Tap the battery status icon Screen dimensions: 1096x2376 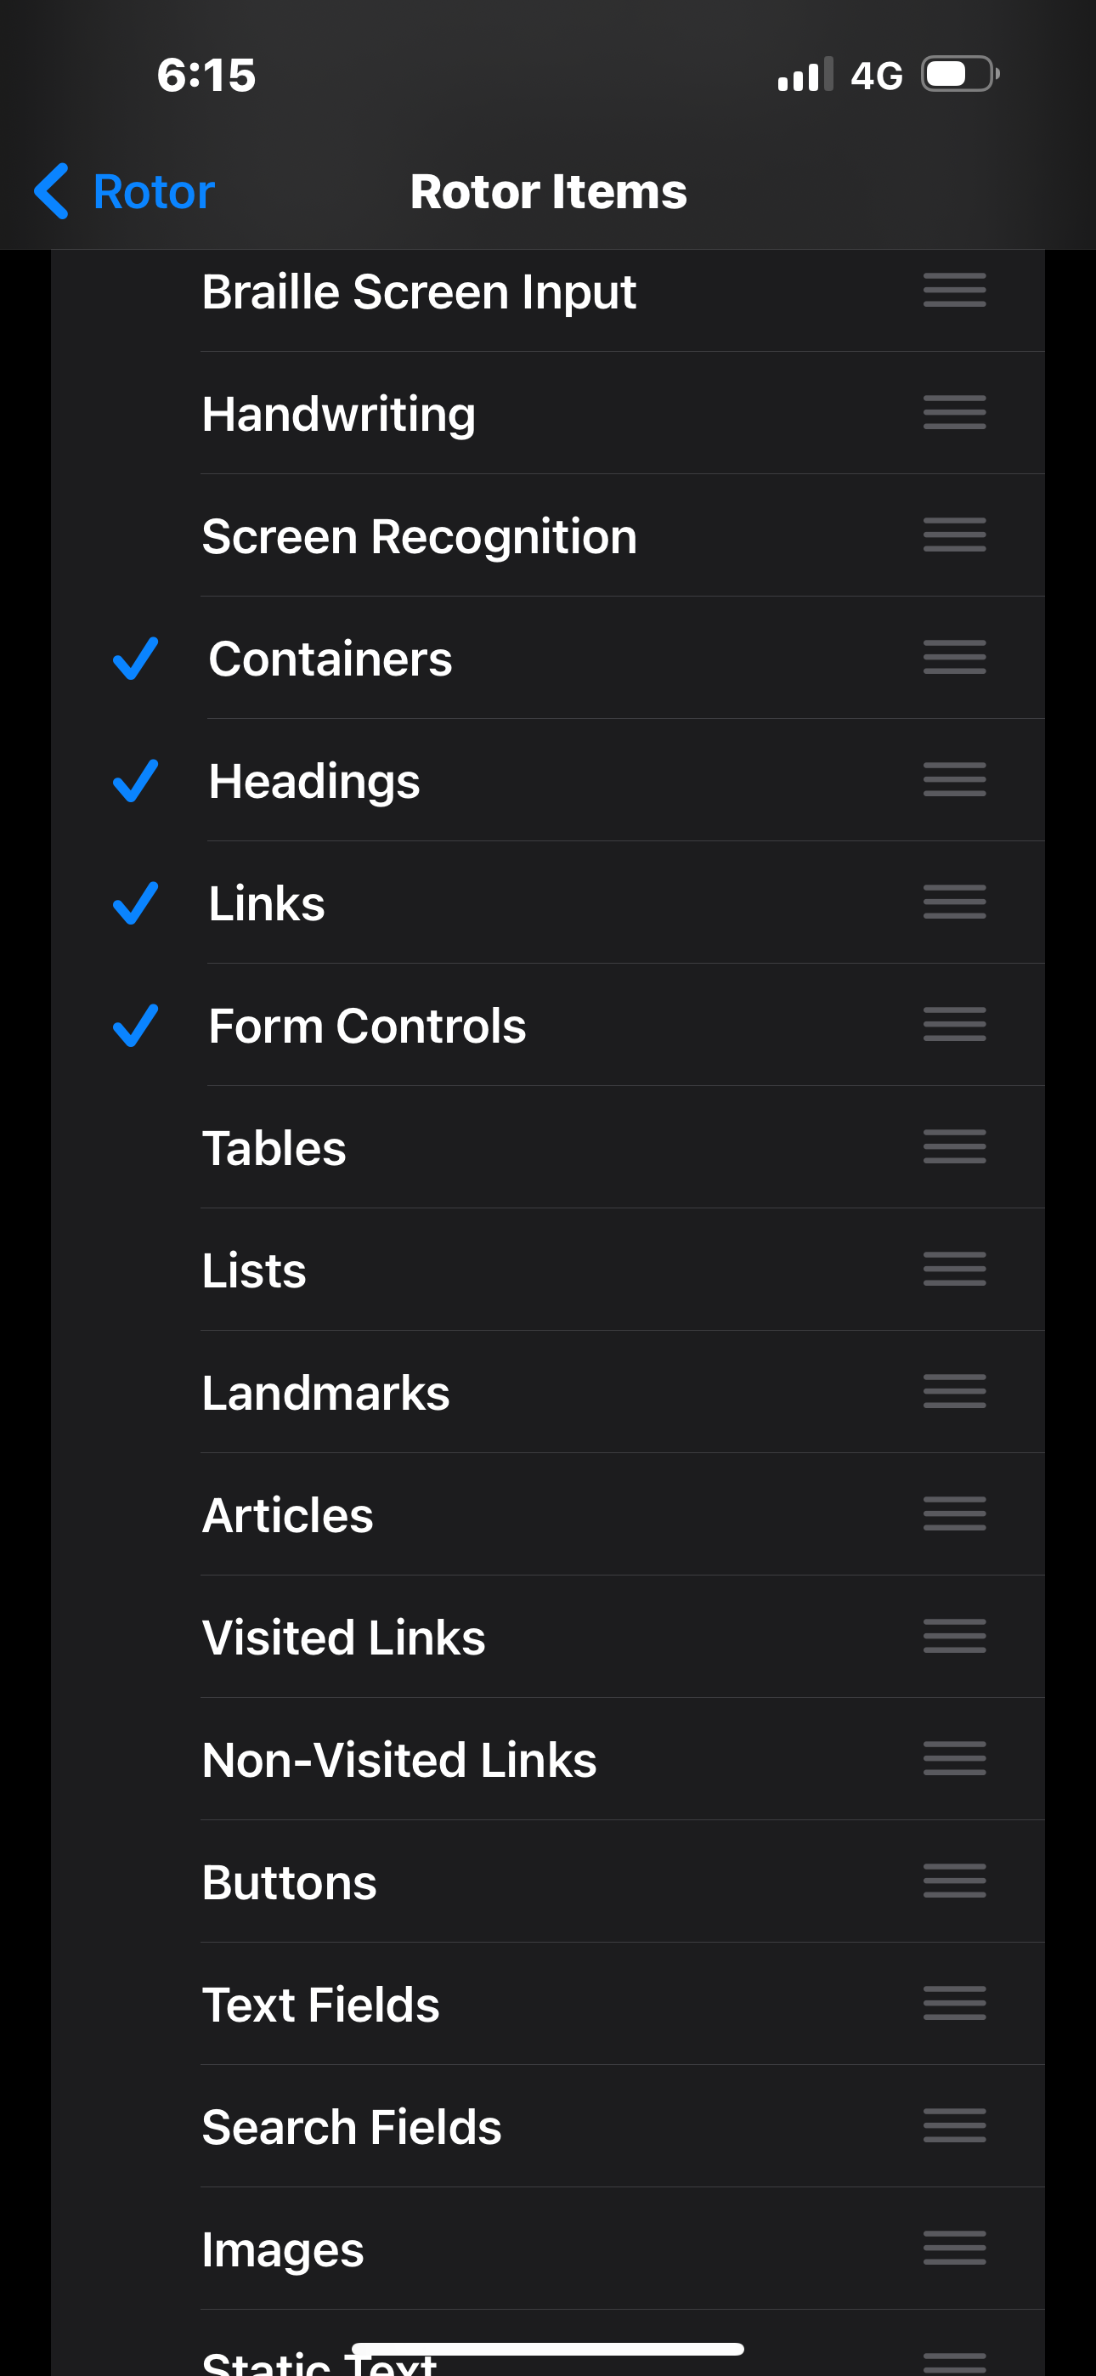tap(960, 75)
